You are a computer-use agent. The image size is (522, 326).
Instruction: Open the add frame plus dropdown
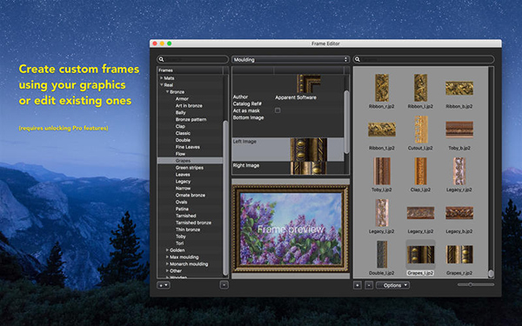[164, 285]
